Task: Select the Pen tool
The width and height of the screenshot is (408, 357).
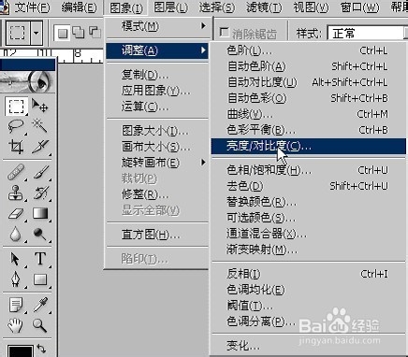Action: 16,279
